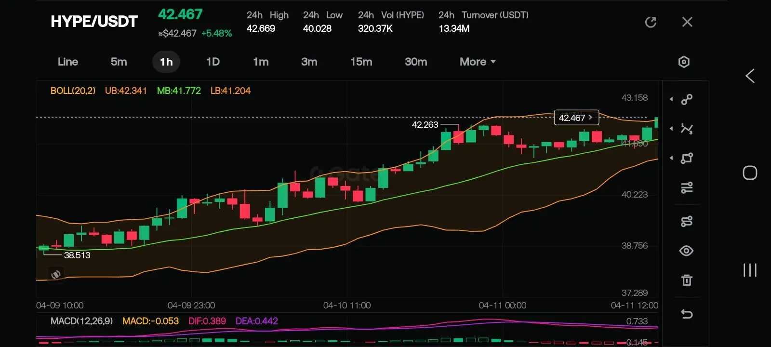
Task: Tap the 37.289 price axis label
Action: click(x=635, y=293)
